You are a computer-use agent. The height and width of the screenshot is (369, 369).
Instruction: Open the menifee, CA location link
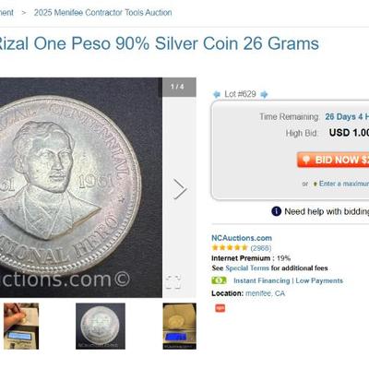click(x=265, y=293)
